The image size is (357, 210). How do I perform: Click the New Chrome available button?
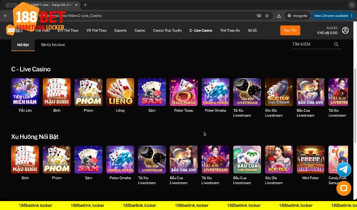(331, 15)
